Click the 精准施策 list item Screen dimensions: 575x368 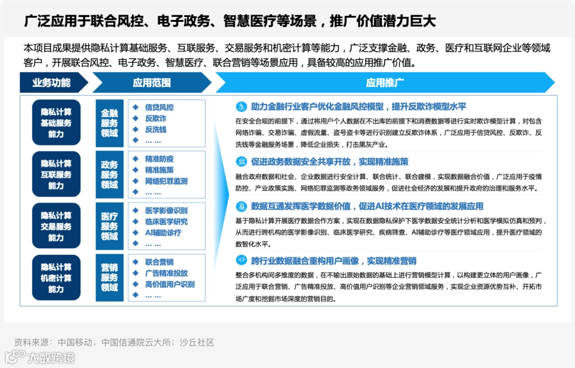(x=159, y=170)
